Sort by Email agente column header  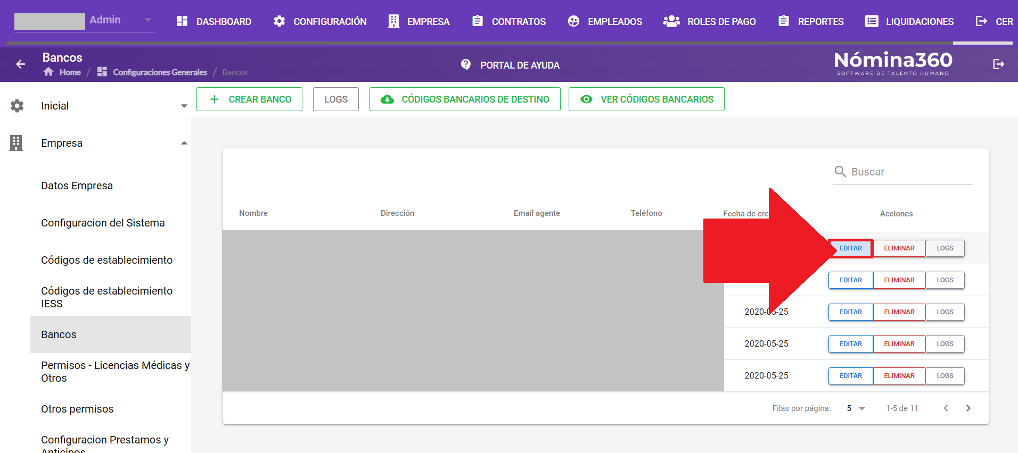click(x=537, y=213)
